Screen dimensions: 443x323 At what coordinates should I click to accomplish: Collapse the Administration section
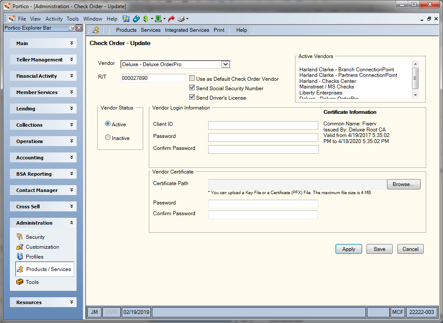[x=43, y=223]
